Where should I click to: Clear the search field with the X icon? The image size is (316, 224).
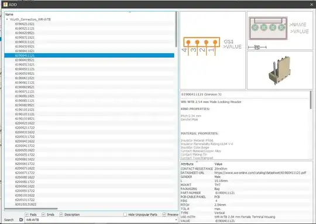click(x=21, y=219)
